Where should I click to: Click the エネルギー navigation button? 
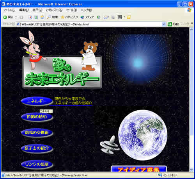[x=37, y=101]
